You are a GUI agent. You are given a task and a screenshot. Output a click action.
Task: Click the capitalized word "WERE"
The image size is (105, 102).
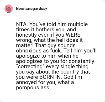[x=73, y=35]
